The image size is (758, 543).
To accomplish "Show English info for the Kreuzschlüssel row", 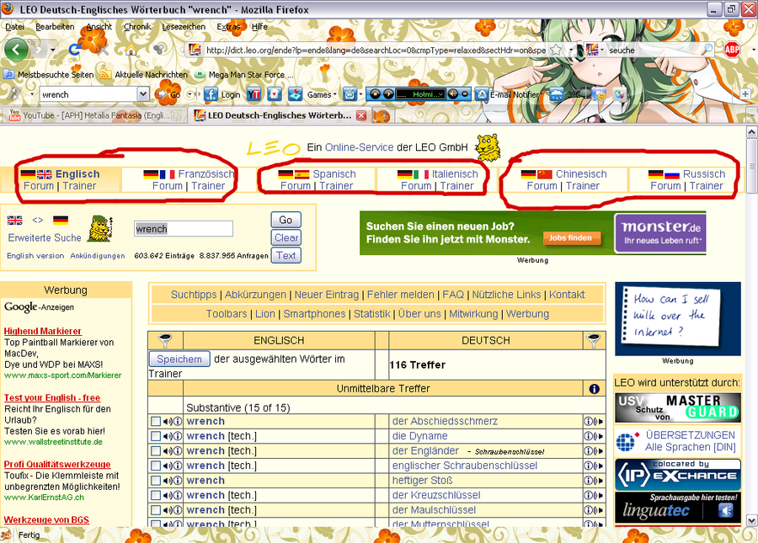I will coord(178,495).
